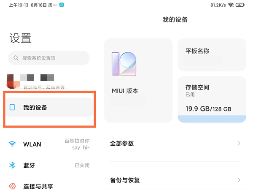
Task: Select the 我的设备 label in the sidebar
Action: [35, 108]
